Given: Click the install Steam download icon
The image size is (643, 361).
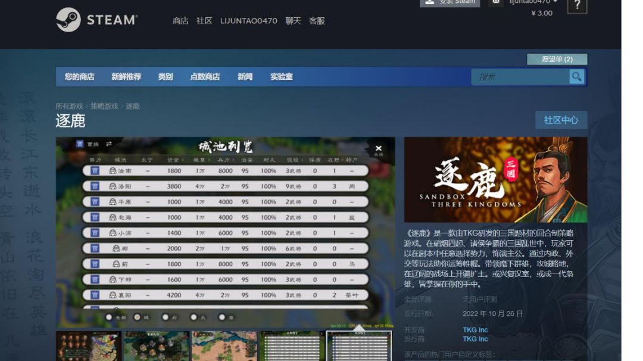Looking at the screenshot, I should [430, 2].
